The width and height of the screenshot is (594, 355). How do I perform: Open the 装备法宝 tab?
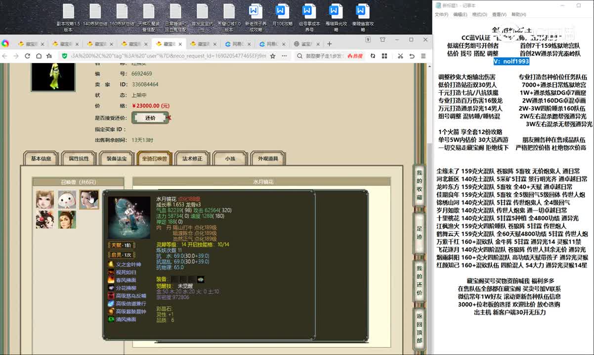coord(117,159)
